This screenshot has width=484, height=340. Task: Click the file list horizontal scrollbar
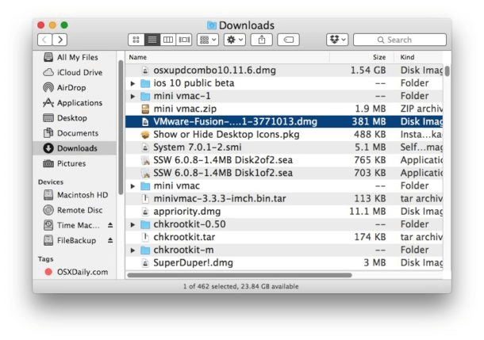pos(240,275)
